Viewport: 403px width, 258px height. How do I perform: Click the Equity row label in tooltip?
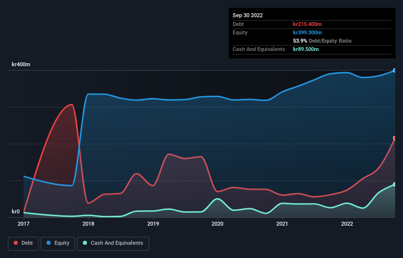click(x=240, y=32)
